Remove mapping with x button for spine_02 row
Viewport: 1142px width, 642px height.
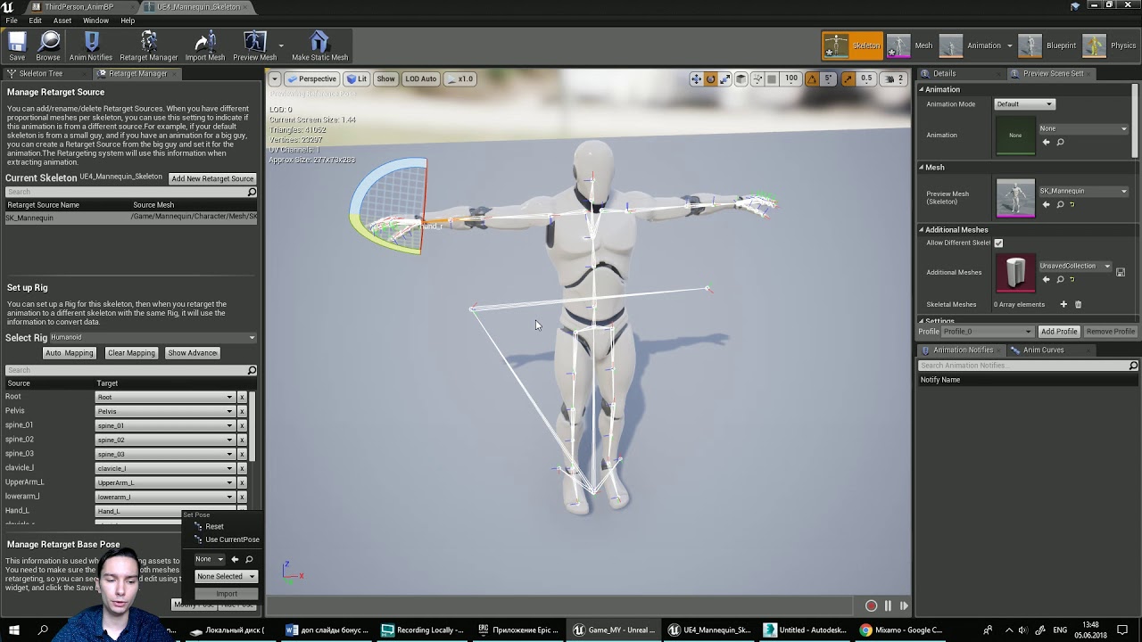242,440
